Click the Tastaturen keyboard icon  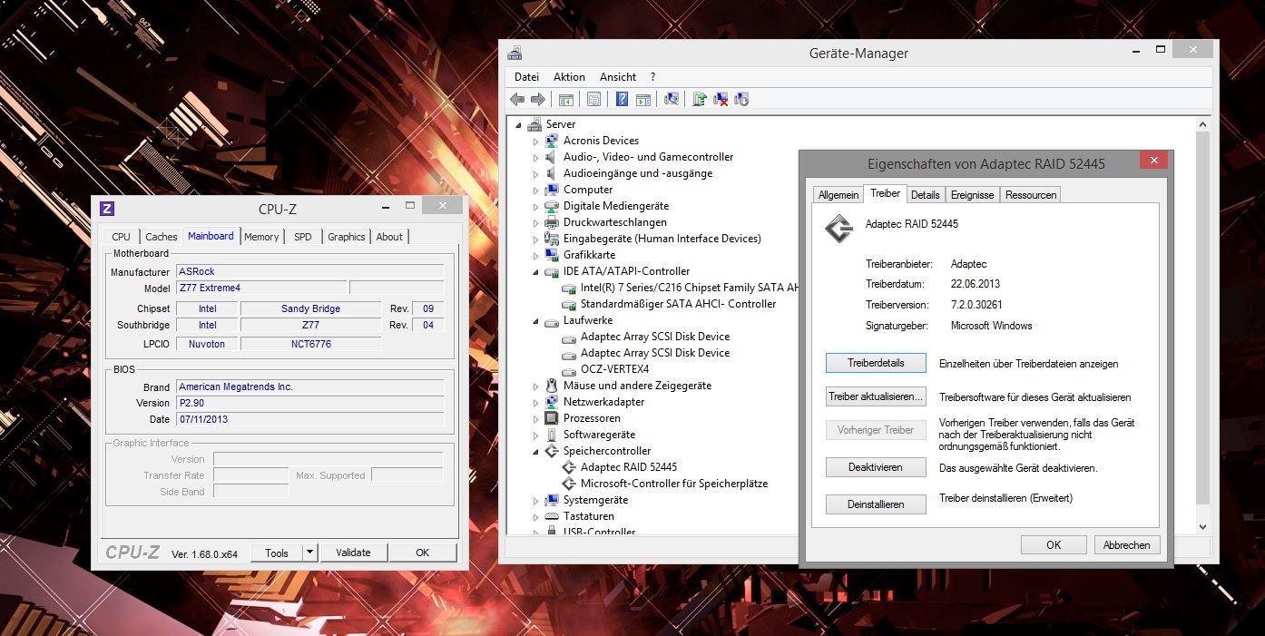click(x=551, y=516)
